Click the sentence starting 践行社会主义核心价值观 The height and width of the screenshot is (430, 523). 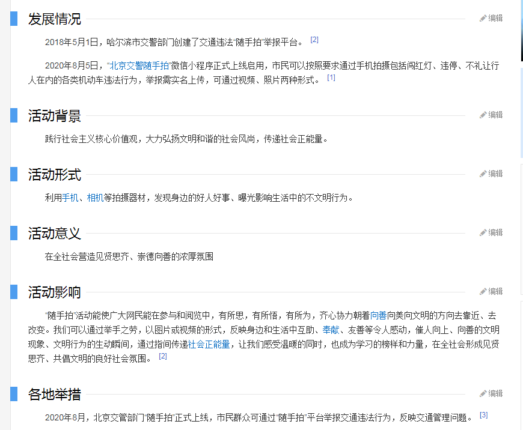click(x=186, y=139)
